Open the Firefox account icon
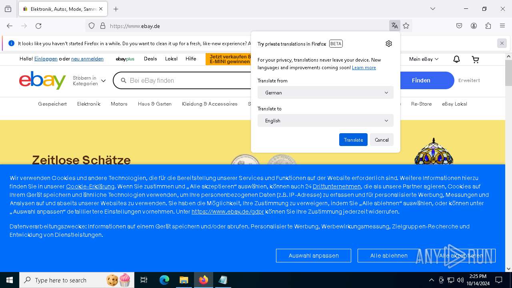The height and width of the screenshot is (288, 512). coord(474,26)
